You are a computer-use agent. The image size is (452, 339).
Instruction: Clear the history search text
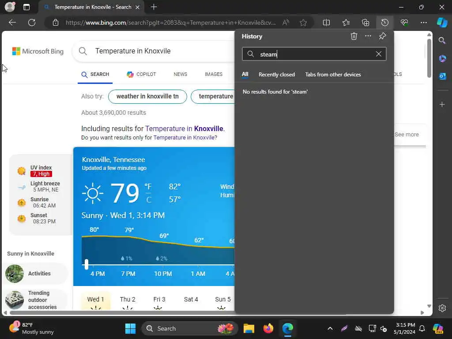[378, 54]
